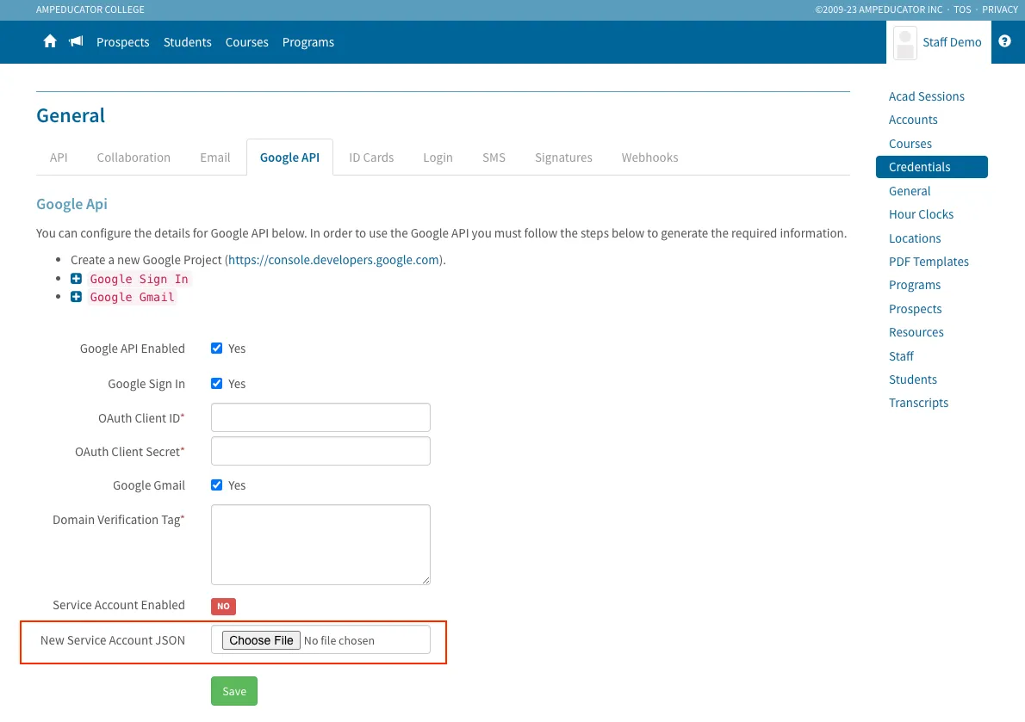Open Courses in the top navigation
Screen dimensions: 1025x722
pyautogui.click(x=247, y=42)
